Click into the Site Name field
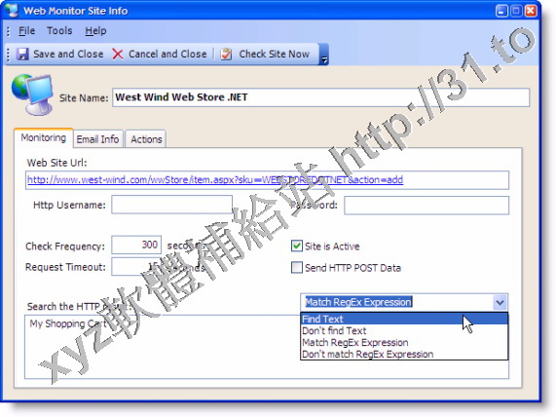This screenshot has width=556, height=417. tap(321, 97)
